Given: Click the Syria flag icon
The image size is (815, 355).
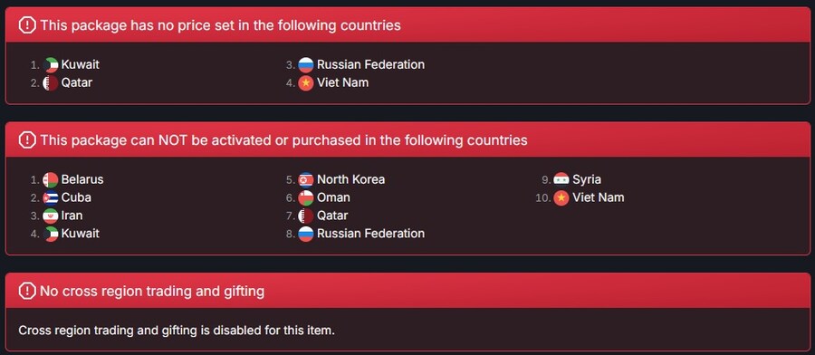Looking at the screenshot, I should (561, 180).
